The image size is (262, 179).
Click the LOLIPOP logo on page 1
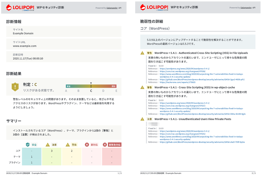20,8
